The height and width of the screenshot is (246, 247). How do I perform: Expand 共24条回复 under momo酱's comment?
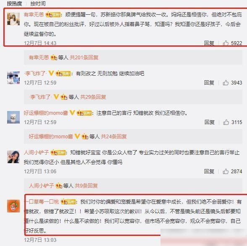coord(114,136)
